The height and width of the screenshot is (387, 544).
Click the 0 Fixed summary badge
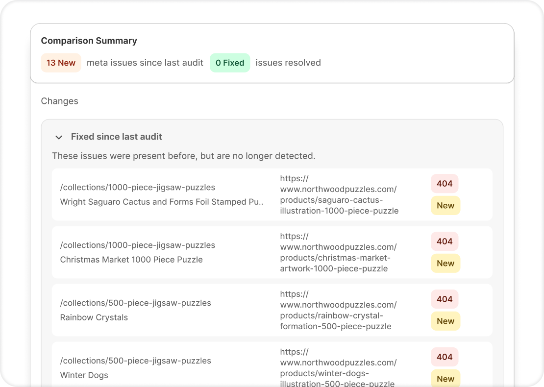click(230, 63)
